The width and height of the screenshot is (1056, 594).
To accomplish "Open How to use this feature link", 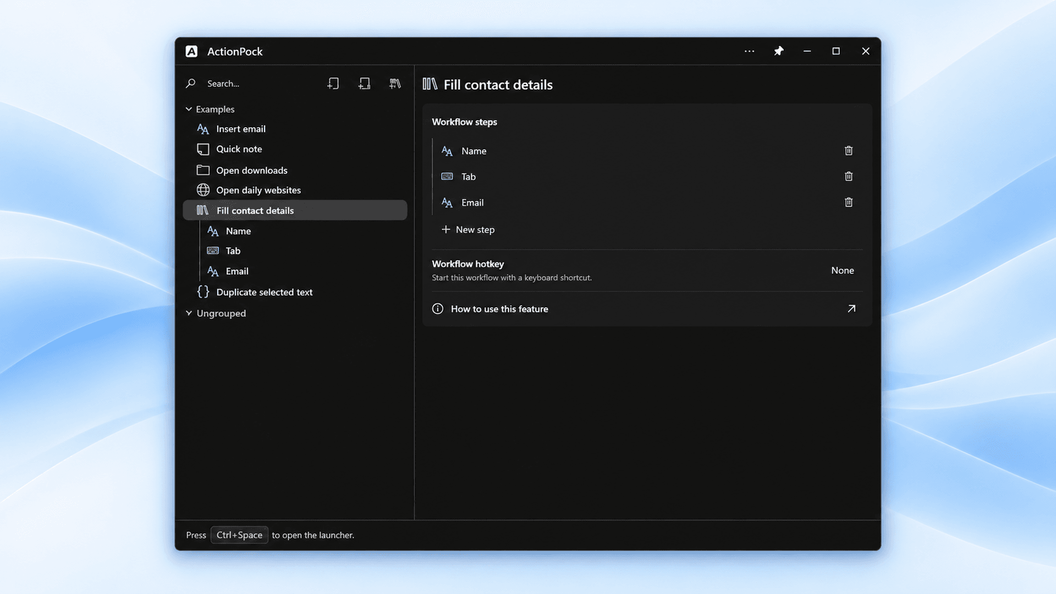I will coord(647,309).
